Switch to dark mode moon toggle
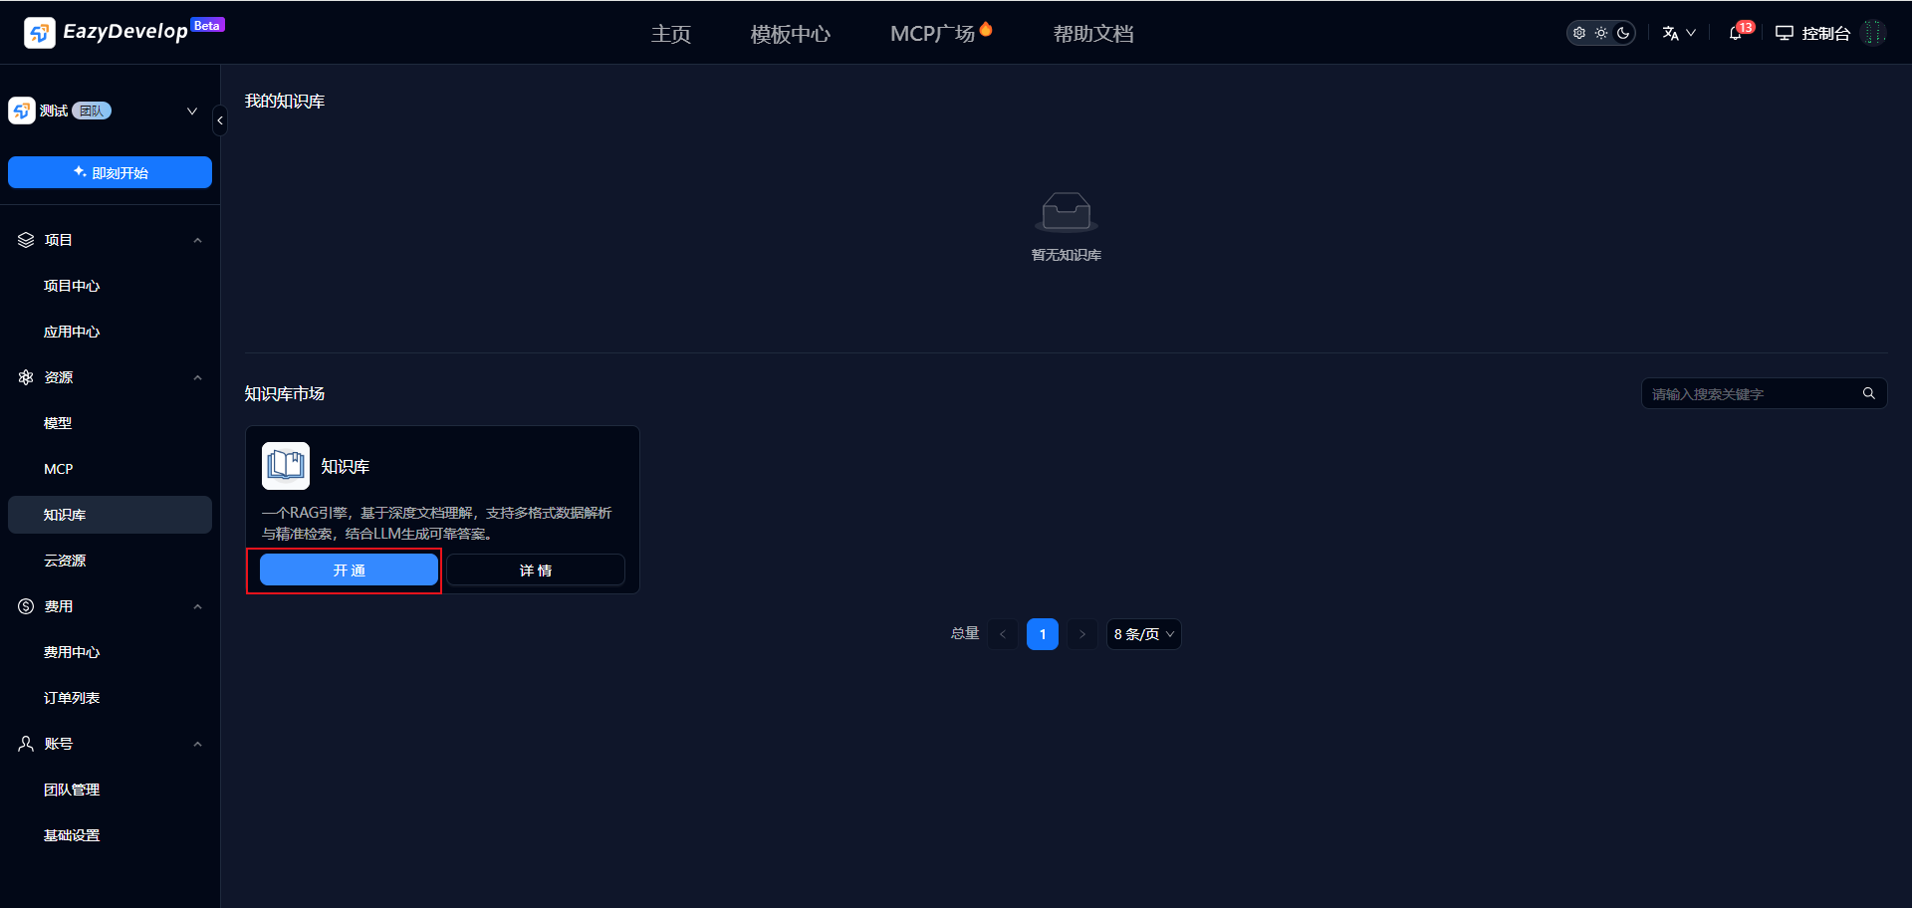The width and height of the screenshot is (1912, 908). [x=1623, y=33]
